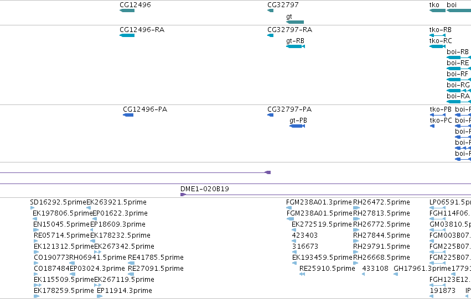The height and width of the screenshot is (299, 471).
Task: Open the boi-RF transcript label
Action: [x=457, y=74]
